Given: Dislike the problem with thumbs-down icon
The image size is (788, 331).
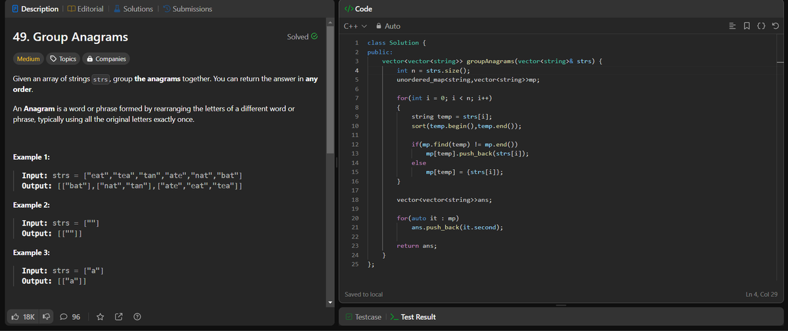Looking at the screenshot, I should (x=47, y=317).
